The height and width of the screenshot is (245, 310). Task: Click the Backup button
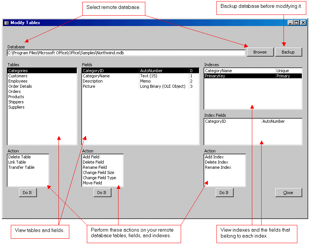pos(288,52)
